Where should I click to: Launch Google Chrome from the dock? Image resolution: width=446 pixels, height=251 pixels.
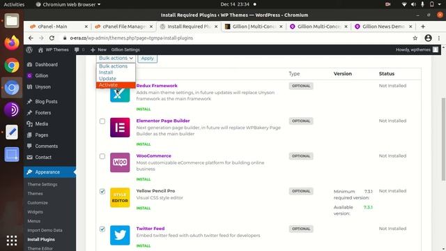tap(12, 66)
